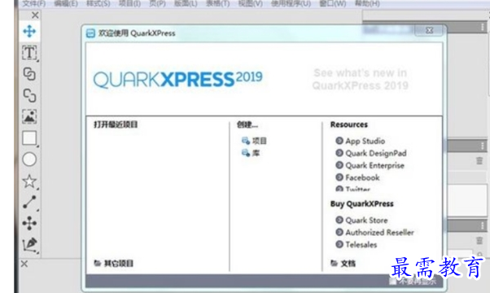Choose the Text Unlinking tool
Screen dimensions: 490x293
[29, 95]
